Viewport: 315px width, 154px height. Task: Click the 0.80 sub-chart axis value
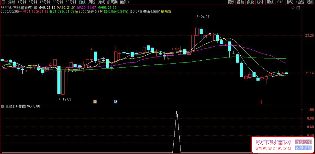310,118
